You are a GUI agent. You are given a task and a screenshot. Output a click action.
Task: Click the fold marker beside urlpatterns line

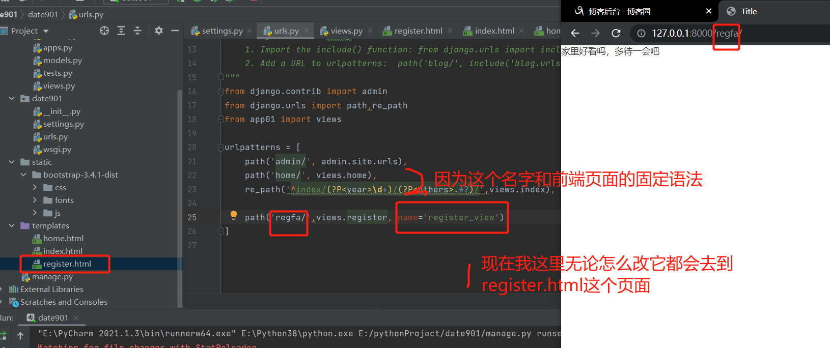tap(221, 148)
